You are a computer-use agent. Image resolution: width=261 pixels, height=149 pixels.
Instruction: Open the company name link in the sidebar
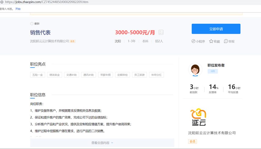click(x=212, y=133)
